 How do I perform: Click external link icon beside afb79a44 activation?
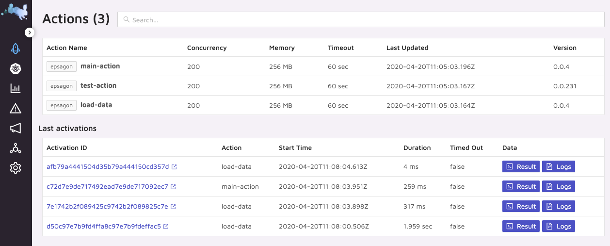pyautogui.click(x=175, y=167)
